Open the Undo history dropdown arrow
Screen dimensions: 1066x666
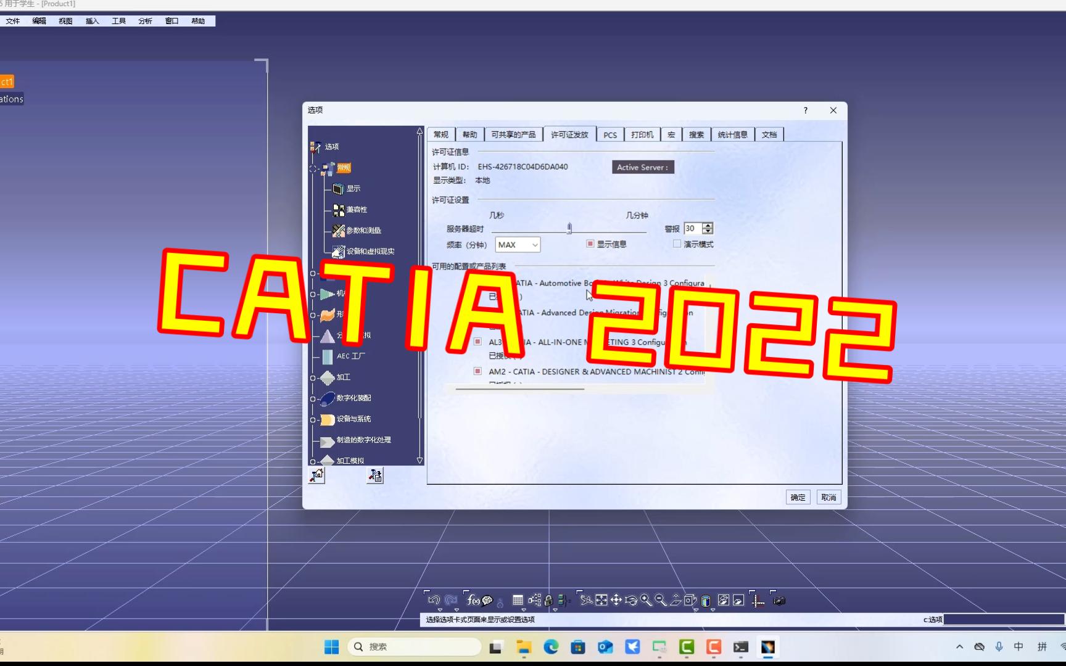coord(440,610)
